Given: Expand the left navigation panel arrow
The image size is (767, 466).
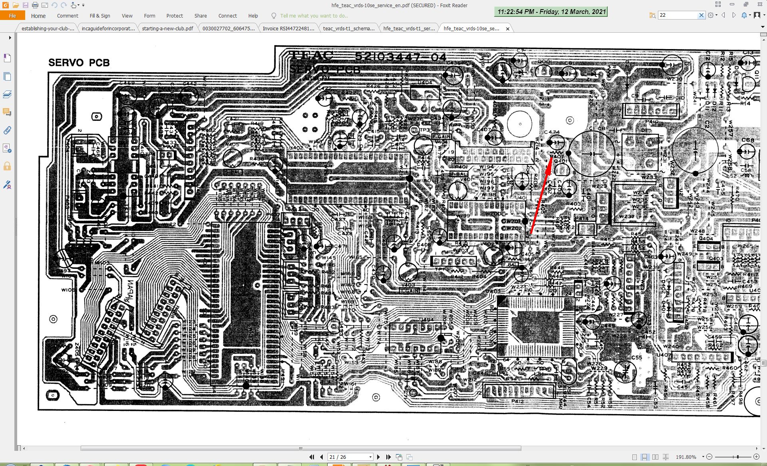Looking at the screenshot, I should 10,38.
